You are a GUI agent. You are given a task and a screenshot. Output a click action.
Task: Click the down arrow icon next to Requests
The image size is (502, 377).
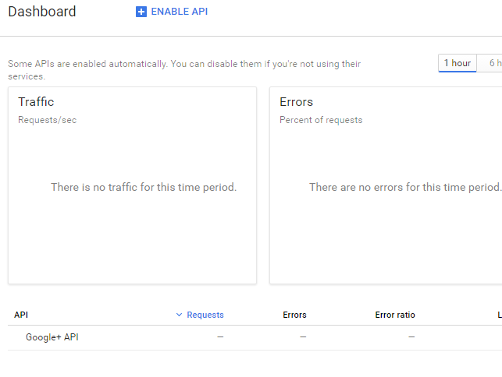click(179, 315)
